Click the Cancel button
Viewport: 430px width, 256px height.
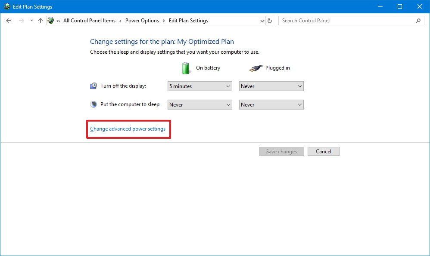tap(323, 151)
